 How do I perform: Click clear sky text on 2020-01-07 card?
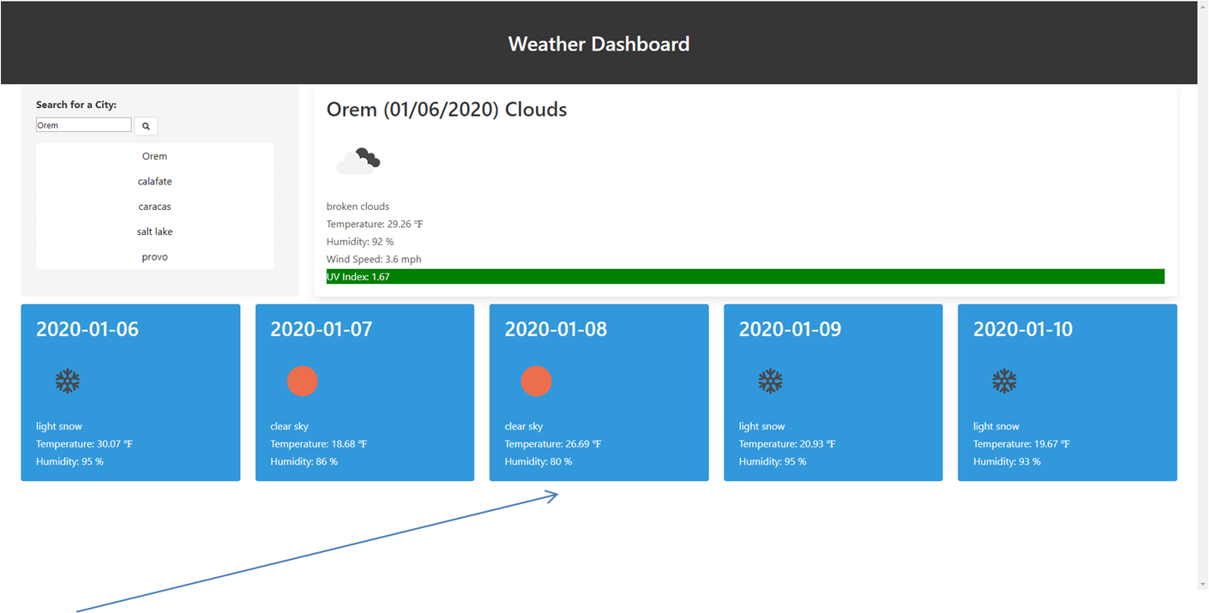point(289,426)
